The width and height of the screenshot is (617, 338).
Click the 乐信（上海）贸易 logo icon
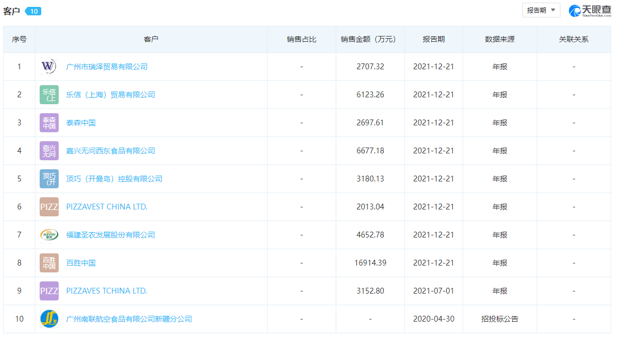tap(49, 95)
